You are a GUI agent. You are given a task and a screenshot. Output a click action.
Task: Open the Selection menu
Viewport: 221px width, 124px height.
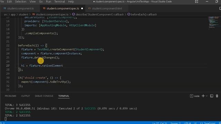pyautogui.click(x=21, y=1)
